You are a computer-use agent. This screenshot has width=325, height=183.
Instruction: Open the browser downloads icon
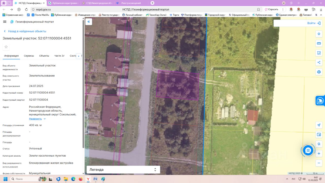[x=321, y=9]
